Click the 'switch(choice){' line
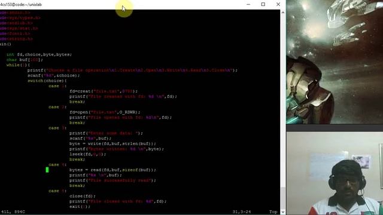The image size is (383, 215). [x=47, y=81]
